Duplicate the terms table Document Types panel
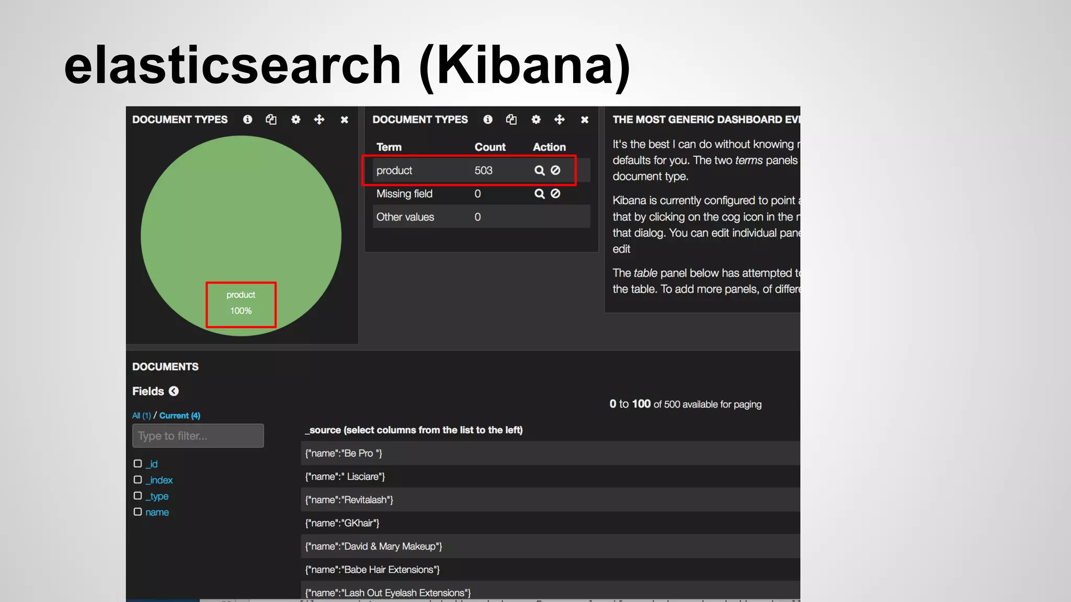1071x602 pixels. pyautogui.click(x=511, y=120)
